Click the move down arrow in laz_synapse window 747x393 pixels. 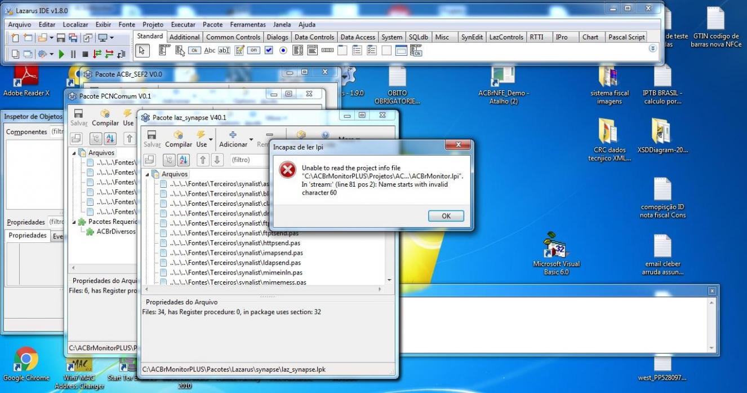click(217, 160)
